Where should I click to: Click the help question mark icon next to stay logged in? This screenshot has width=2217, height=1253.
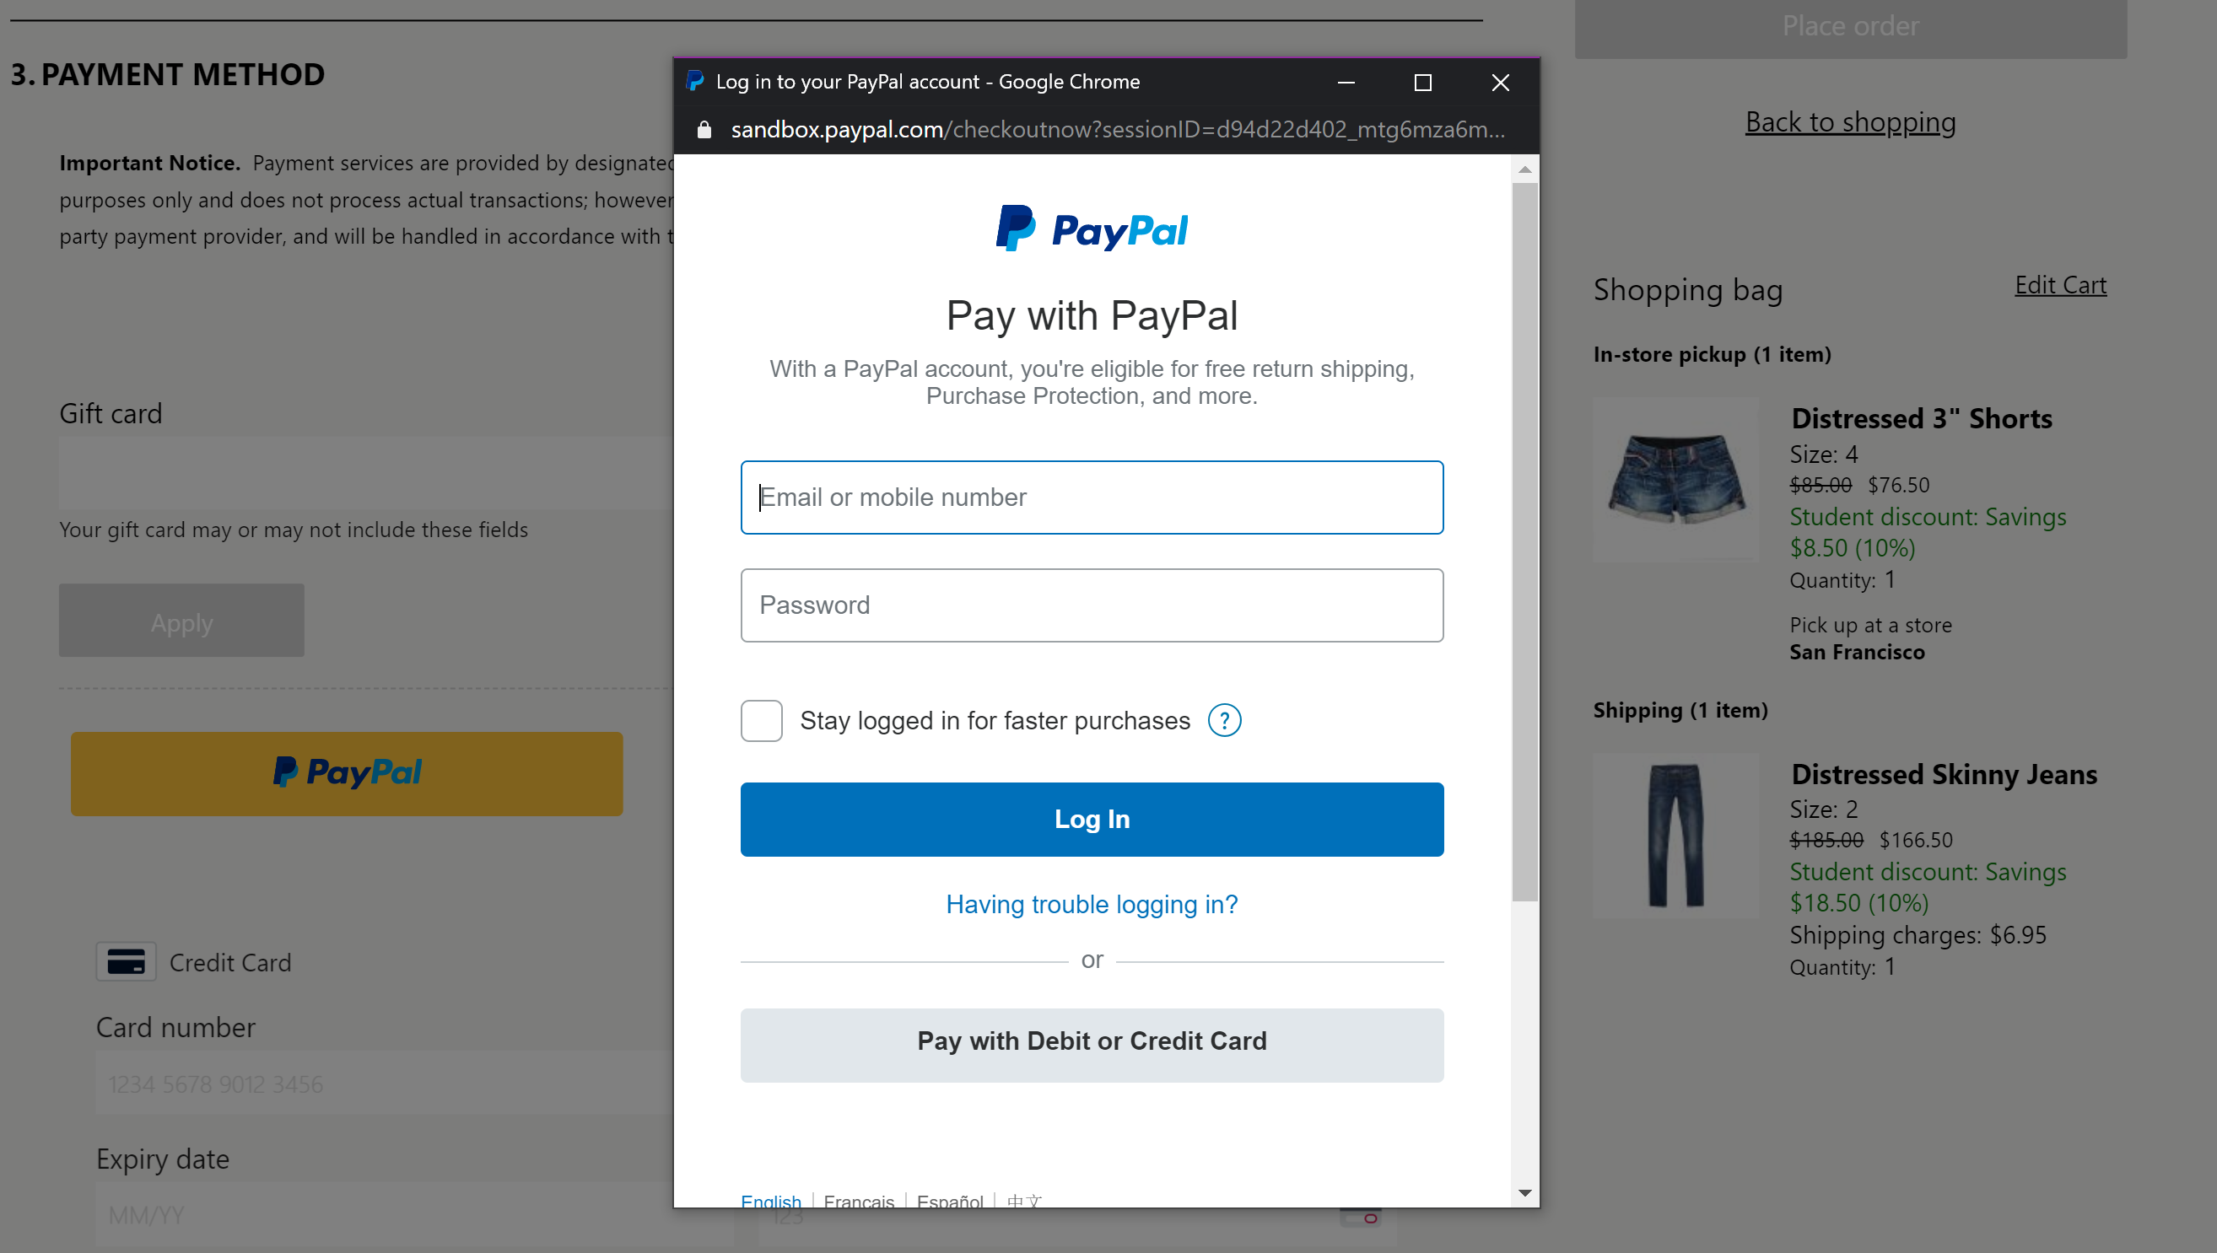click(1227, 720)
